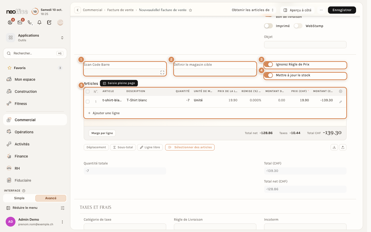Edit the T-Shirt blanc line pencil icon

click(x=341, y=102)
